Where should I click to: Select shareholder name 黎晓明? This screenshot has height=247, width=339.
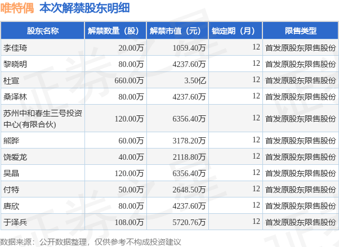pyautogui.click(x=15, y=64)
